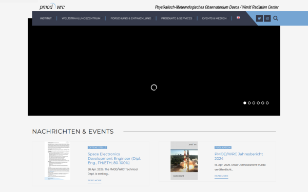
Task: Click READ MORE under the Jahresbericht 2024 post
Action: click(221, 176)
